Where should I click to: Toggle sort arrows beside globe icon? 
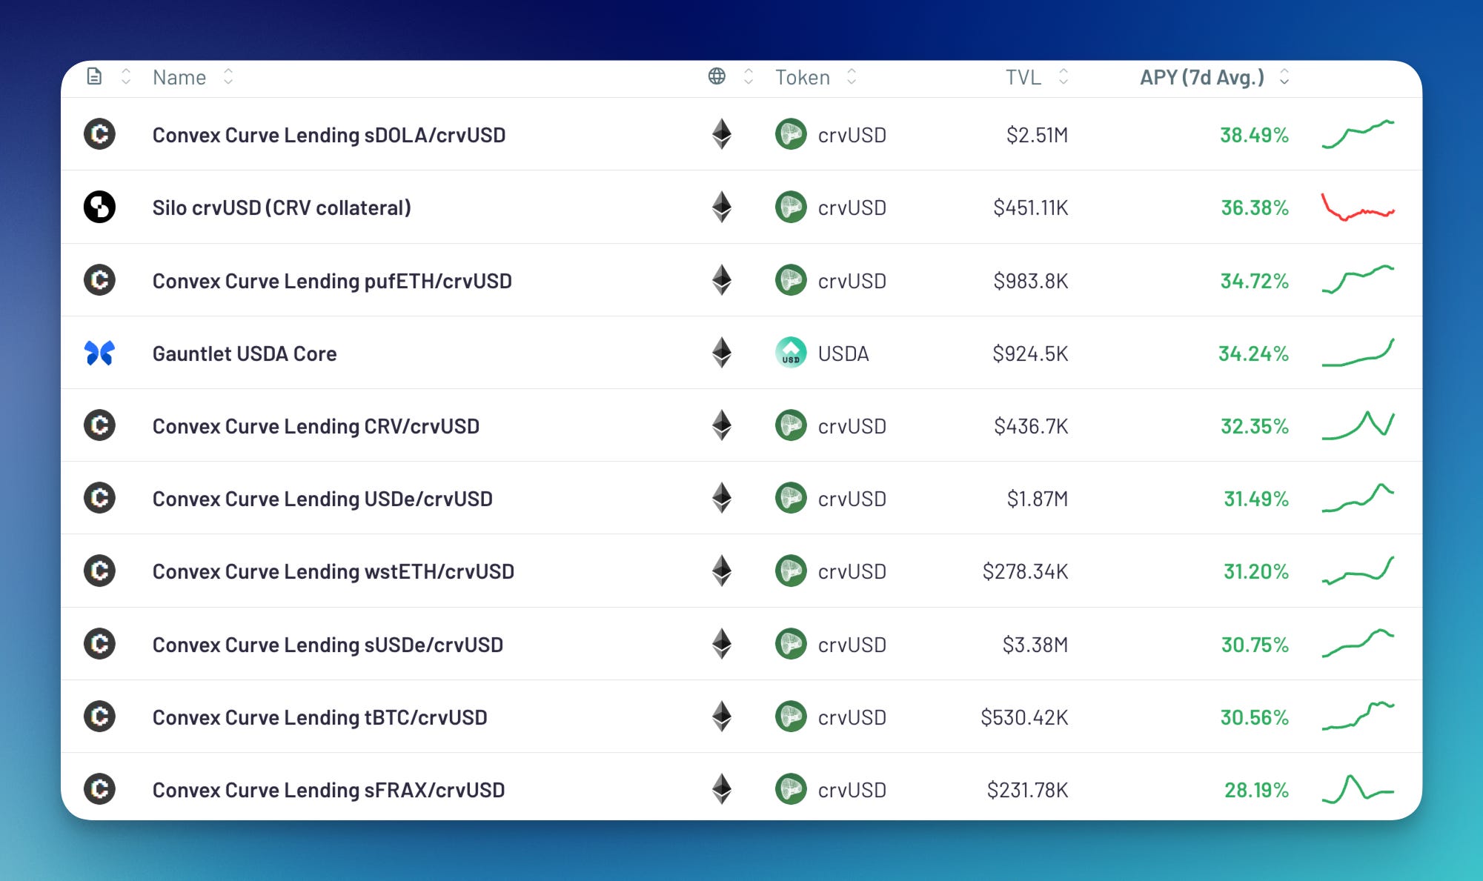(x=749, y=77)
